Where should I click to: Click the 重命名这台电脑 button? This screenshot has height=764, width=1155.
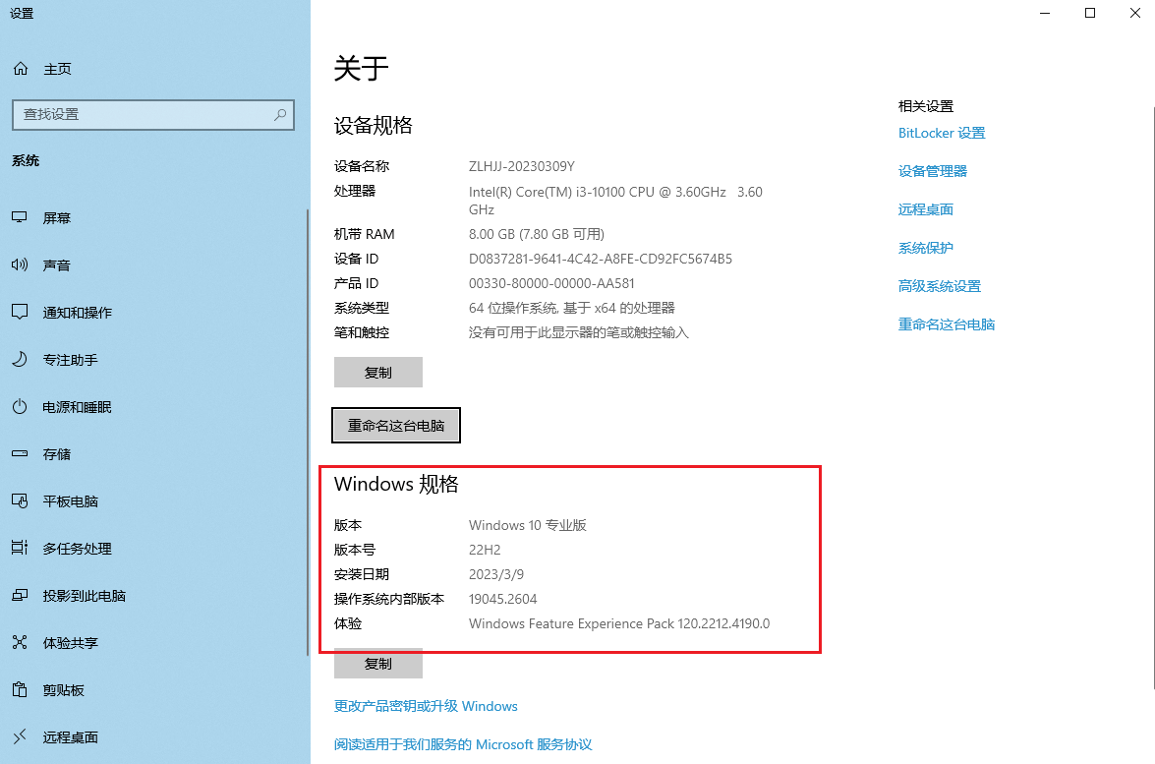coord(395,425)
